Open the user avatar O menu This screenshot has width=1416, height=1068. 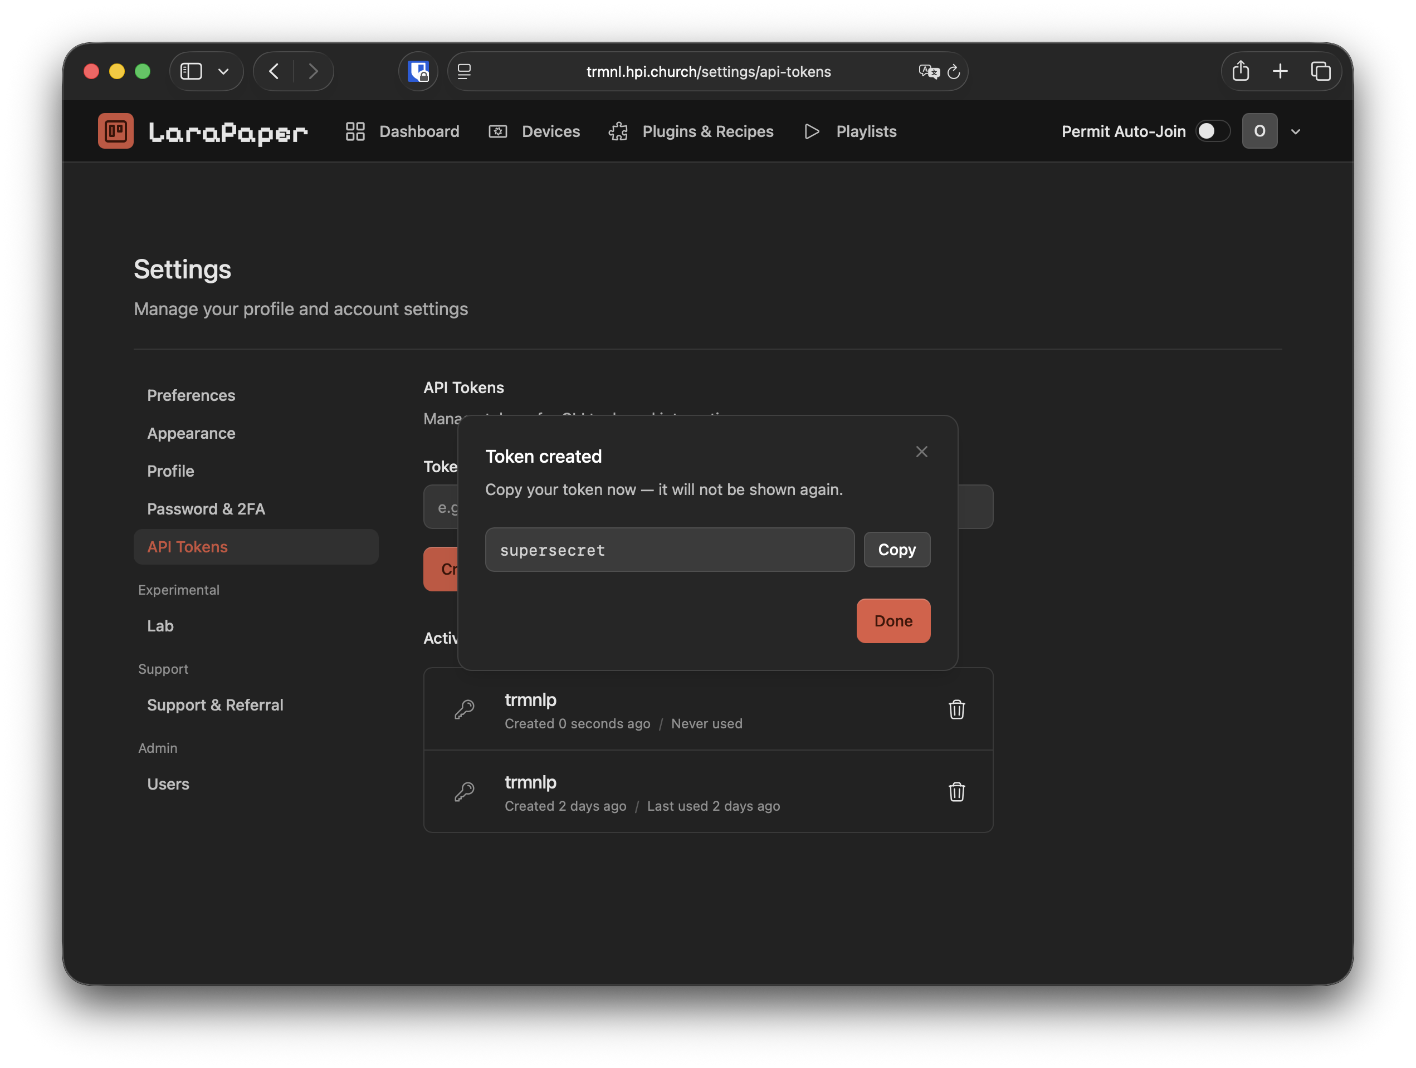tap(1259, 131)
